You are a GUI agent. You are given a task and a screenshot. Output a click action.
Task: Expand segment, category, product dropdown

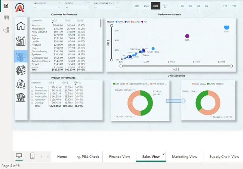coord(109,7)
